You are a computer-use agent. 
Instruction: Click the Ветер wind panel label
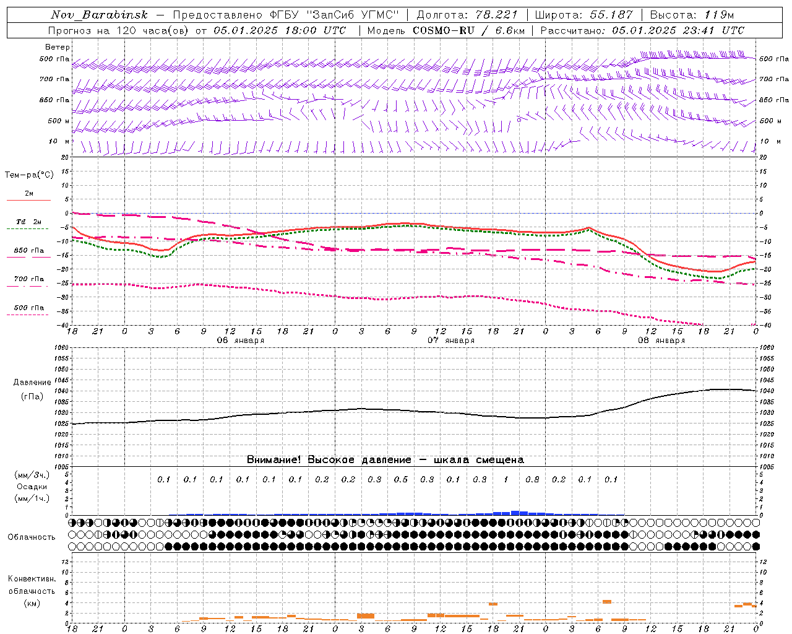click(58, 47)
